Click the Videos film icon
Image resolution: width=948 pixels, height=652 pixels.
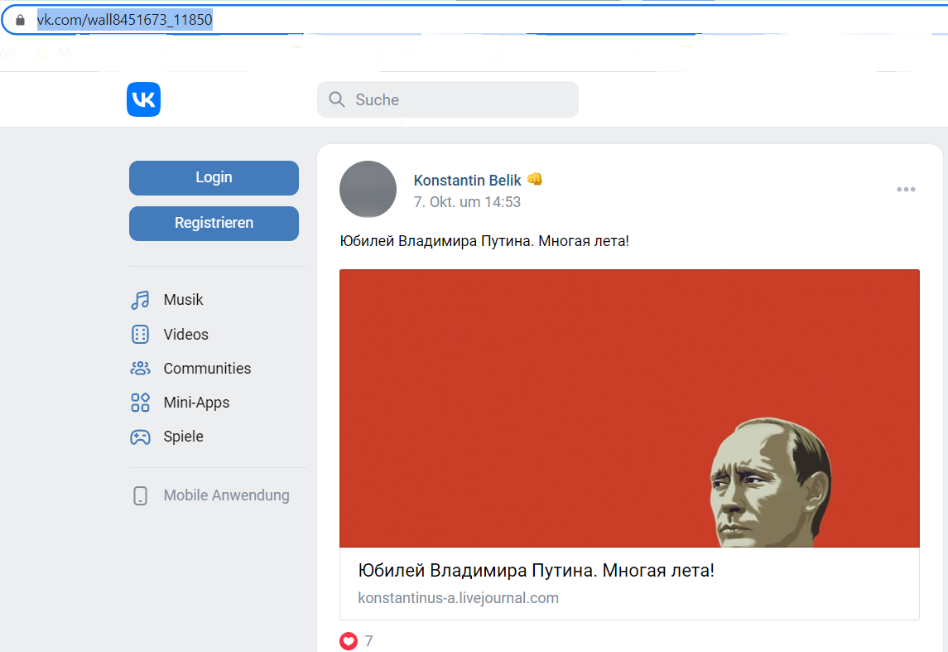[x=140, y=335]
